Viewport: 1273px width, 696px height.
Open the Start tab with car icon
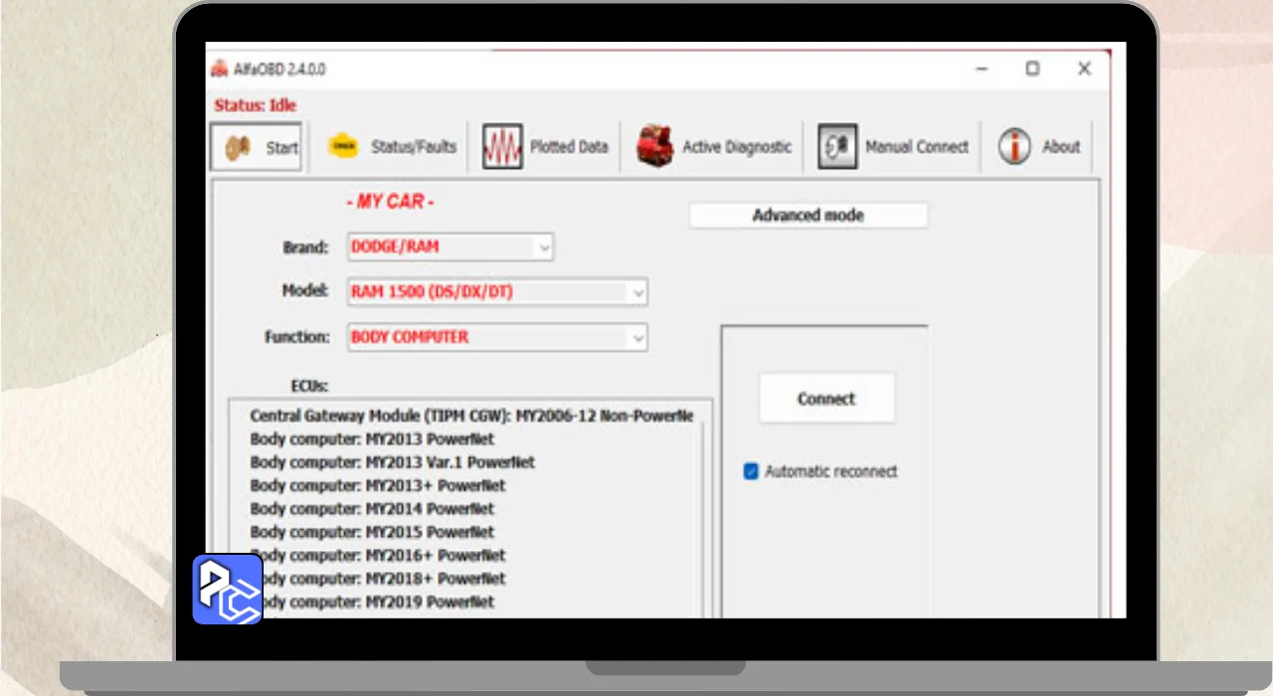[x=256, y=146]
